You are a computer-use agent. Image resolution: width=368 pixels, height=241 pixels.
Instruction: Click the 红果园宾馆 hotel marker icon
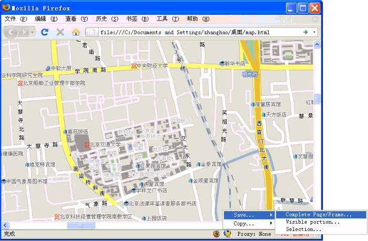(138, 166)
